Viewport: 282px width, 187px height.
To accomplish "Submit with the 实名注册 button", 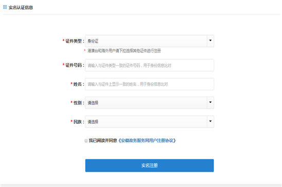I will (149, 165).
